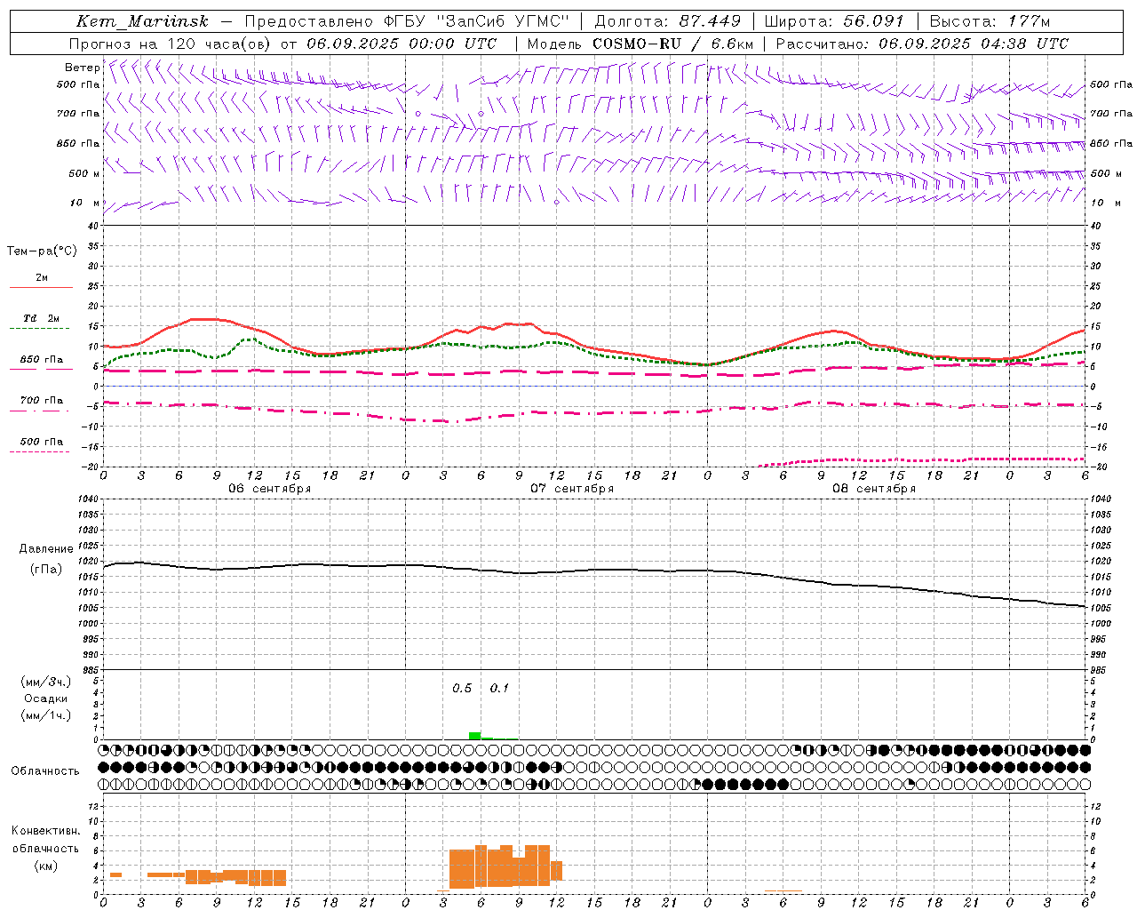Viewport: 1137px width, 910px height.
Task: Select the (мм/3ч.) precipitation unit label
Action: [46, 682]
